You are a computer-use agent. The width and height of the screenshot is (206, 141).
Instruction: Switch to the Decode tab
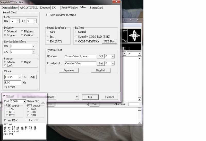tap(45, 8)
